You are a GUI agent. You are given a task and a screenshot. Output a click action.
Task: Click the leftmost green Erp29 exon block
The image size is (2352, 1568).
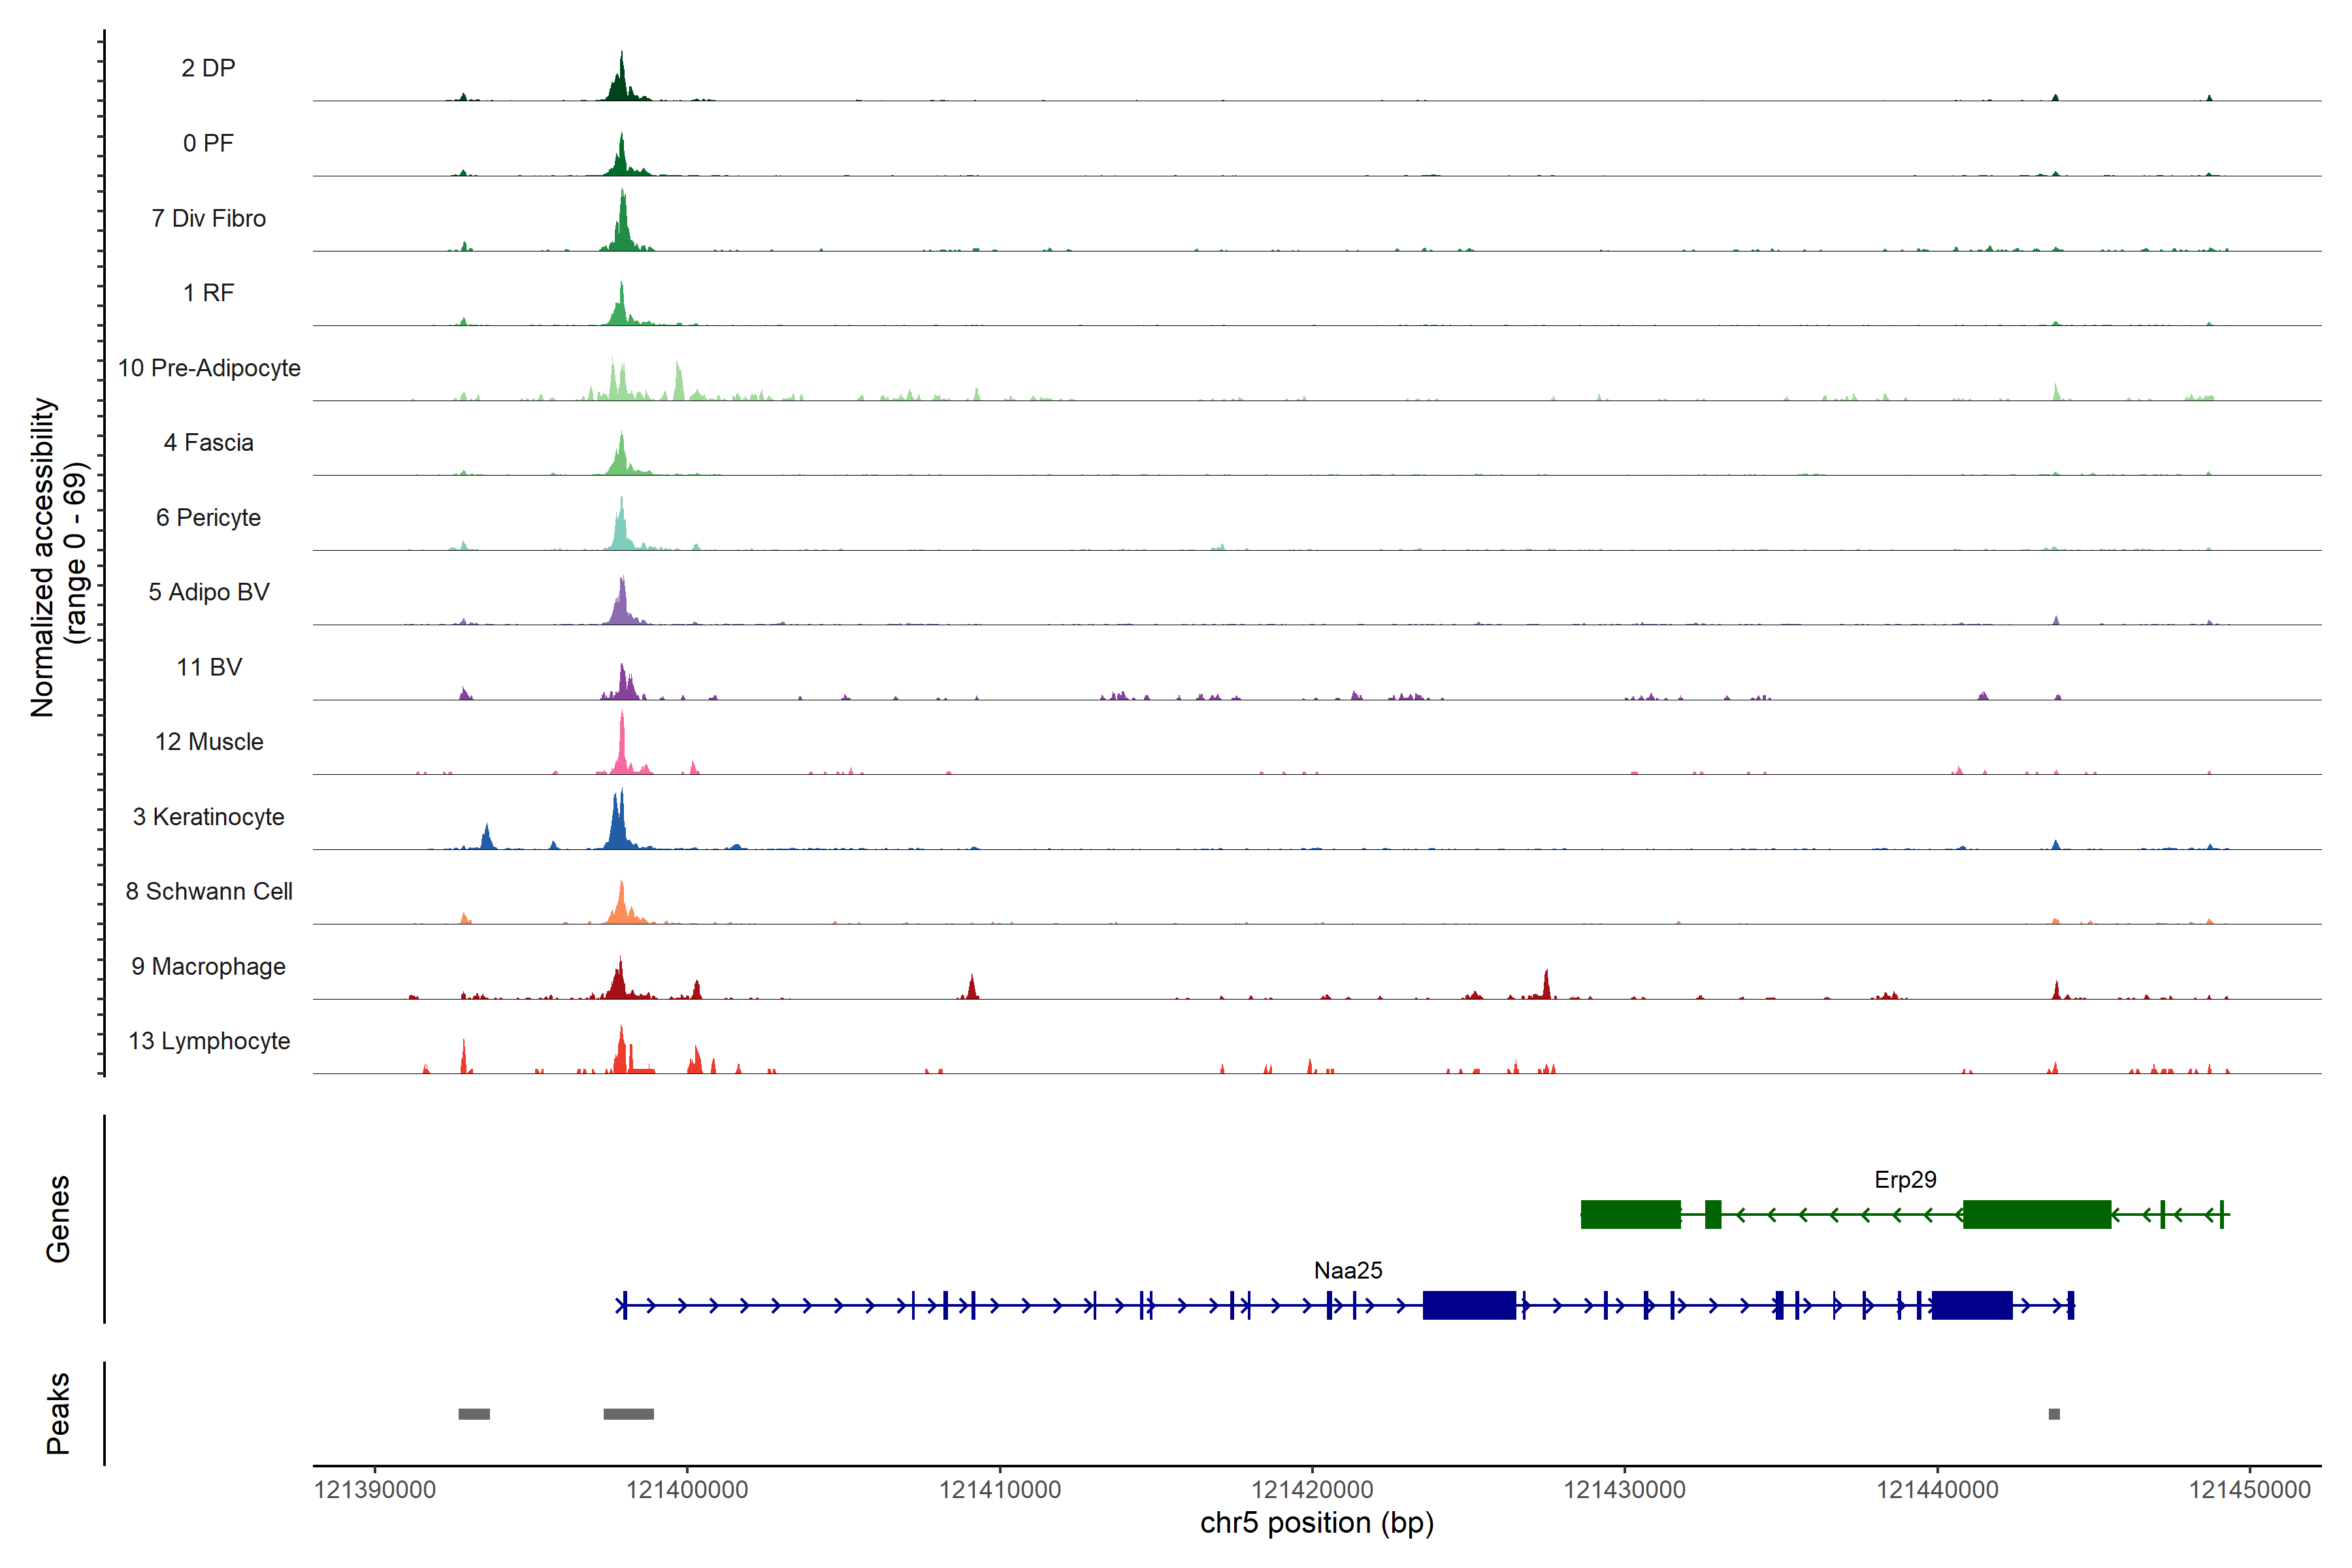[1630, 1214]
